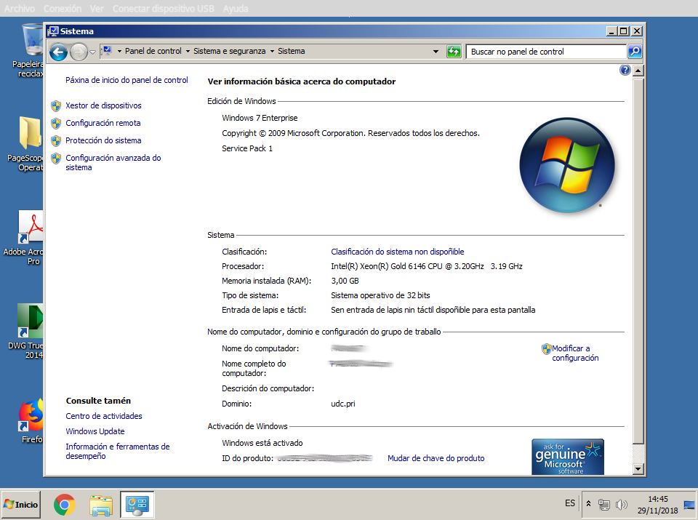Click the Back navigation arrow
The image size is (698, 520).
58,52
